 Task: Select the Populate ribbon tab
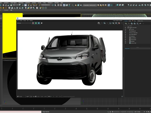point(6,10)
